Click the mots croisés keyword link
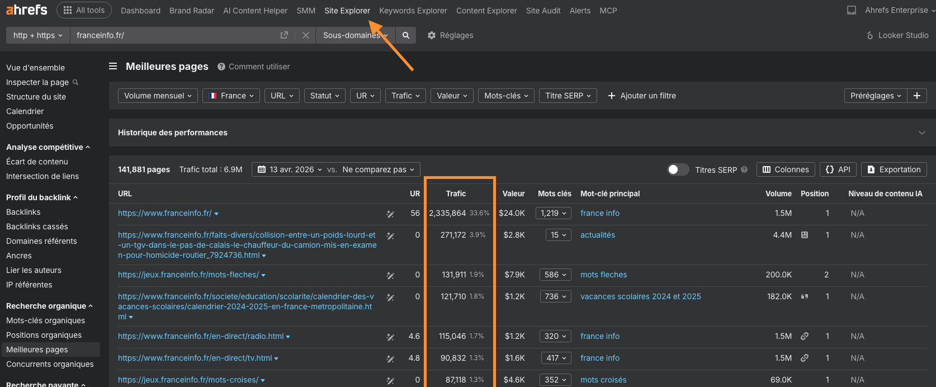The width and height of the screenshot is (936, 387). pyautogui.click(x=603, y=380)
